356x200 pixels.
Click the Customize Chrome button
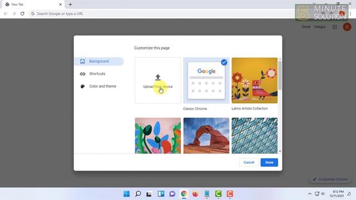point(330,179)
